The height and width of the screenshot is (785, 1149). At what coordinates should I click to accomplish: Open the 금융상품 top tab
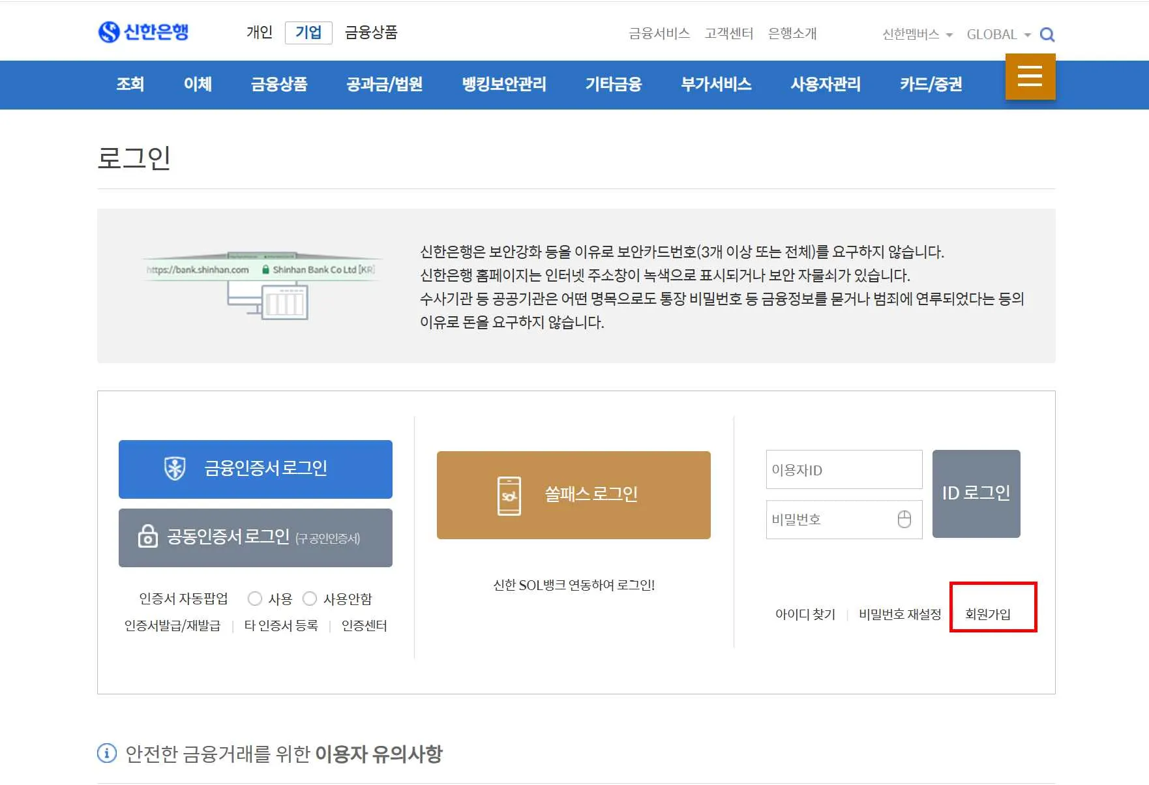pos(371,33)
